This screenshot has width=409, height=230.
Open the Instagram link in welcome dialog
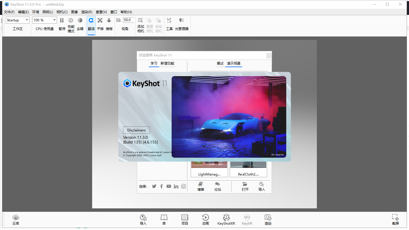click(x=183, y=186)
